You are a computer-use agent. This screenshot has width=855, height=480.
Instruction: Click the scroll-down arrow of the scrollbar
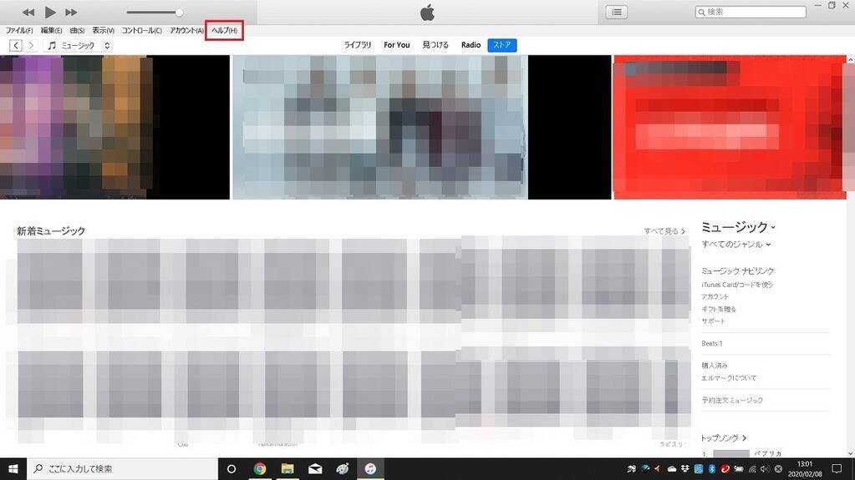coord(850,453)
